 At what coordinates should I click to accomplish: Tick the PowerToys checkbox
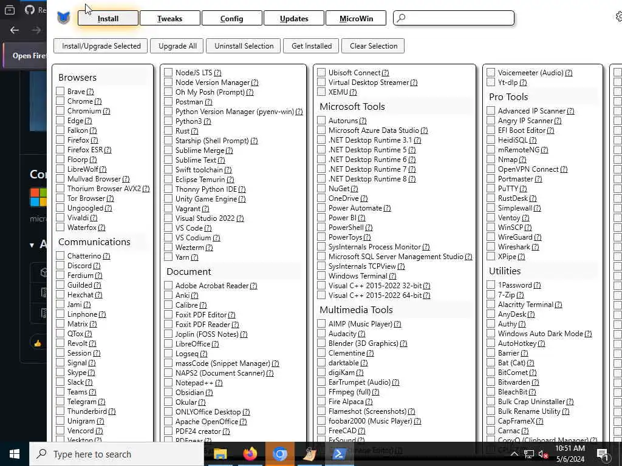pyautogui.click(x=321, y=237)
